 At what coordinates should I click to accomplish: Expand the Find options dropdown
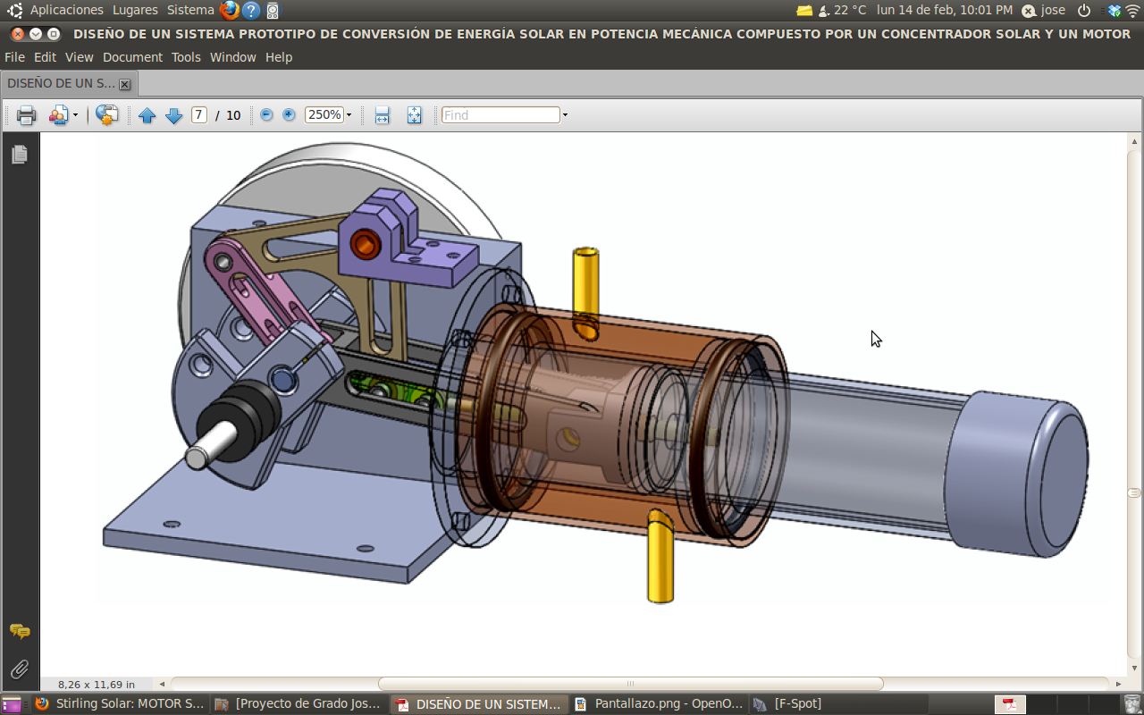(563, 114)
